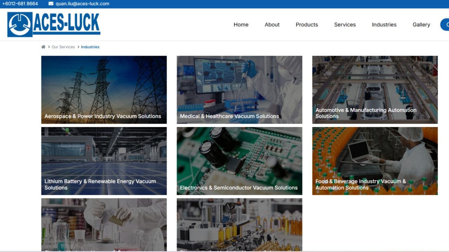
Task: Go to Our Services in the breadcrumb
Action: pyautogui.click(x=63, y=47)
